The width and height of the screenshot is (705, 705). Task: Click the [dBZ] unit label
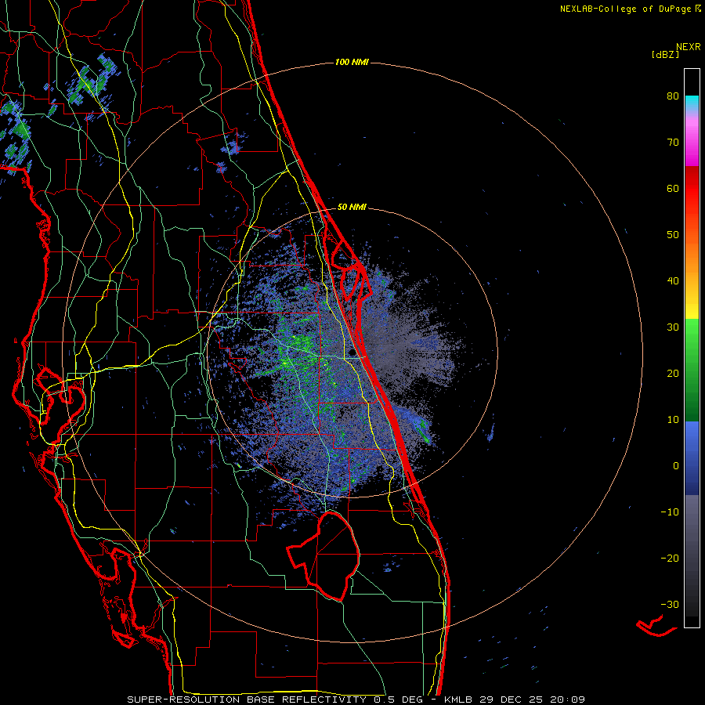(x=665, y=55)
